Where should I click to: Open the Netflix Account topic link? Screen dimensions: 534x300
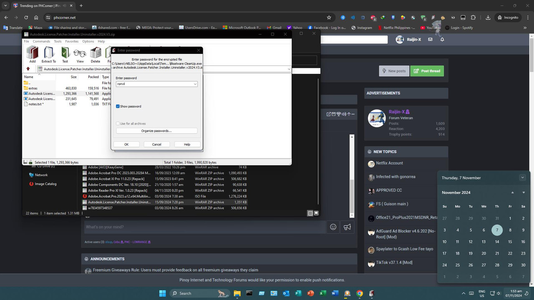(389, 163)
